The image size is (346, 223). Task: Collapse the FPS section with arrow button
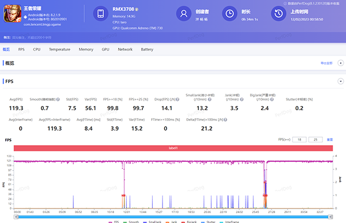pyautogui.click(x=340, y=81)
